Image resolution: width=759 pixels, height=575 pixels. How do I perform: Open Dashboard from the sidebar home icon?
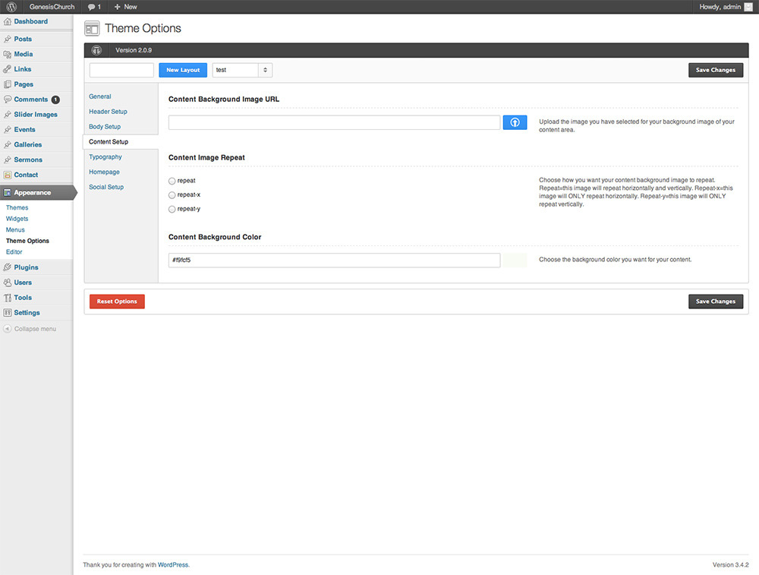click(x=8, y=21)
